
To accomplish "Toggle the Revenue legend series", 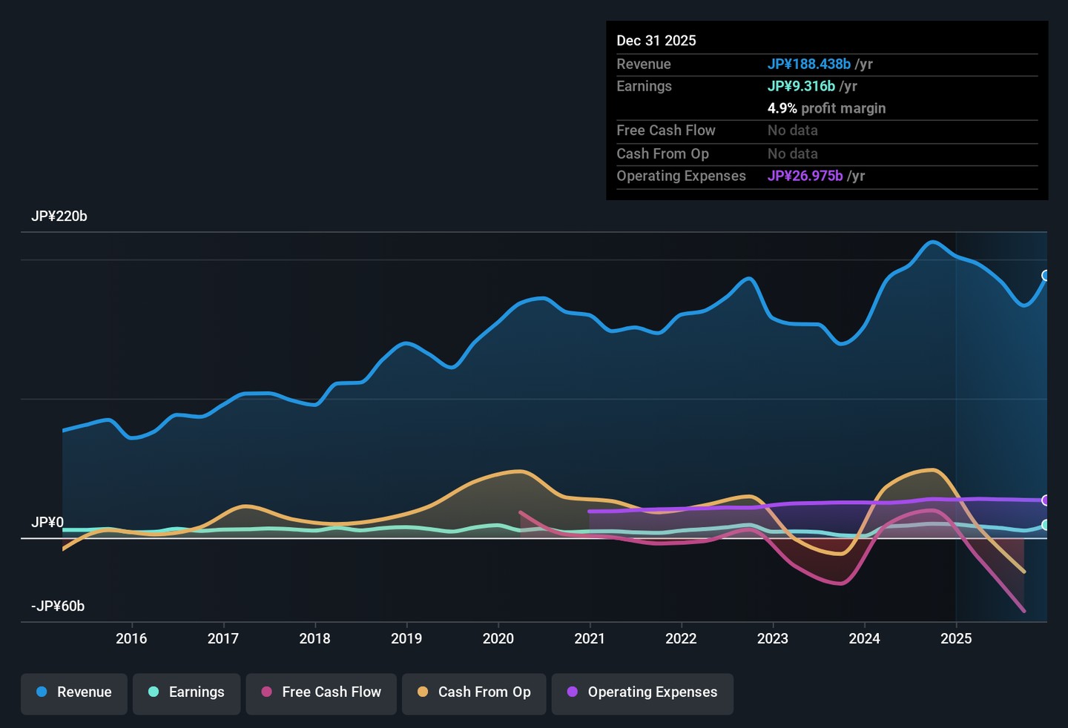I will click(74, 692).
